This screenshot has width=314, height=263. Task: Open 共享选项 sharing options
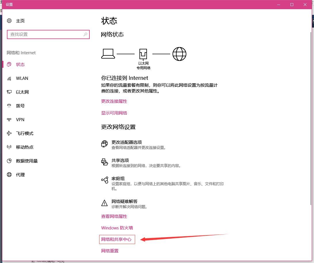pos(120,160)
